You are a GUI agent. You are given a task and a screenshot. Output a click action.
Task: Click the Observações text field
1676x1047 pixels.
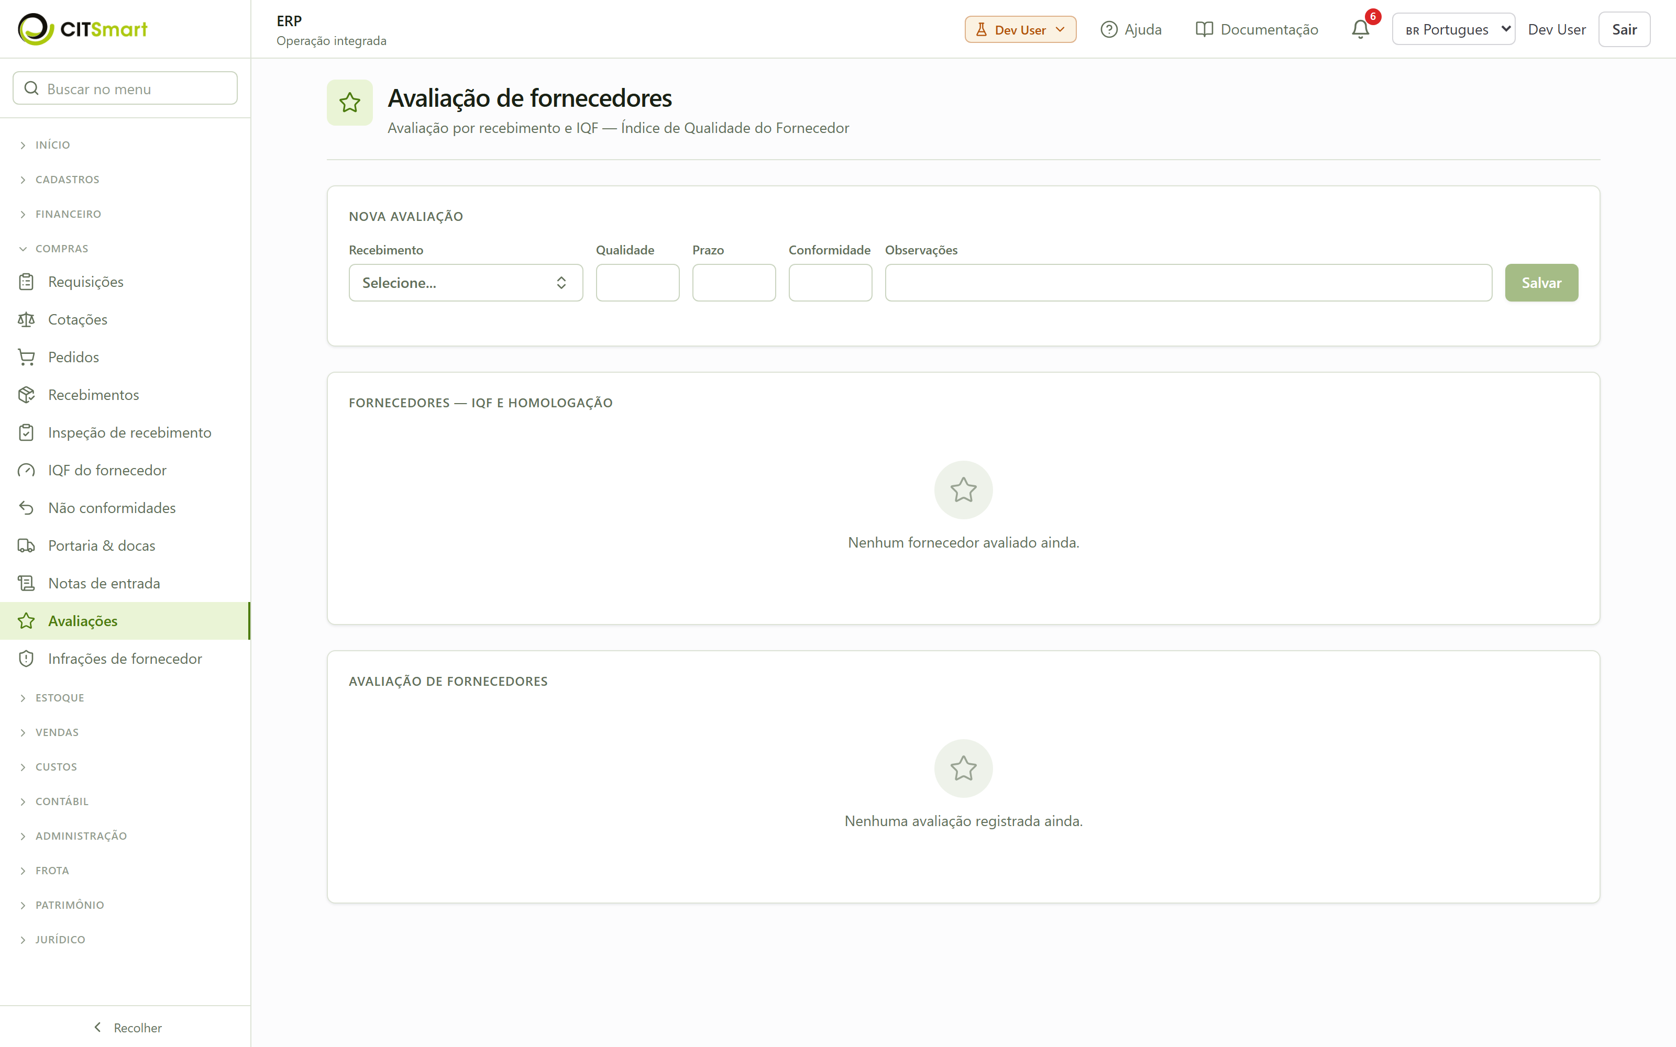coord(1188,283)
